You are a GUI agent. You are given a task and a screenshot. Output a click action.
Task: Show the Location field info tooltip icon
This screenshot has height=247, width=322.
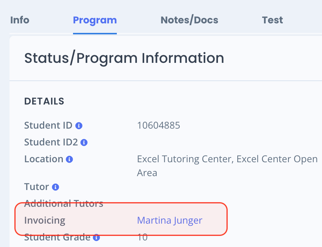69,159
